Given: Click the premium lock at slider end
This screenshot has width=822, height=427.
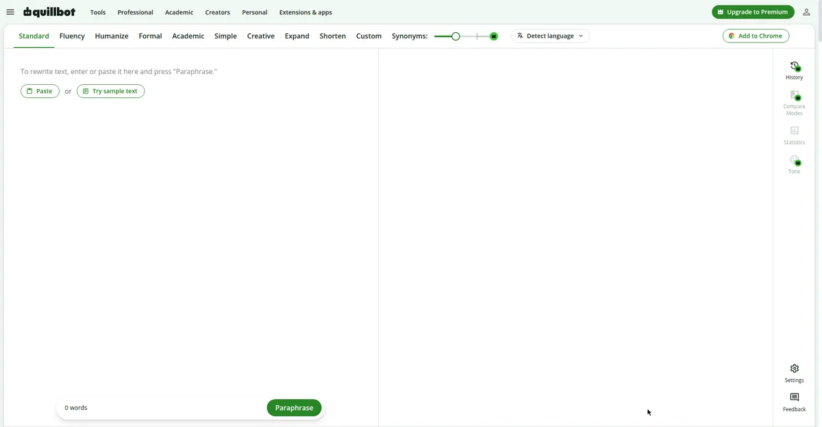Looking at the screenshot, I should (x=494, y=36).
